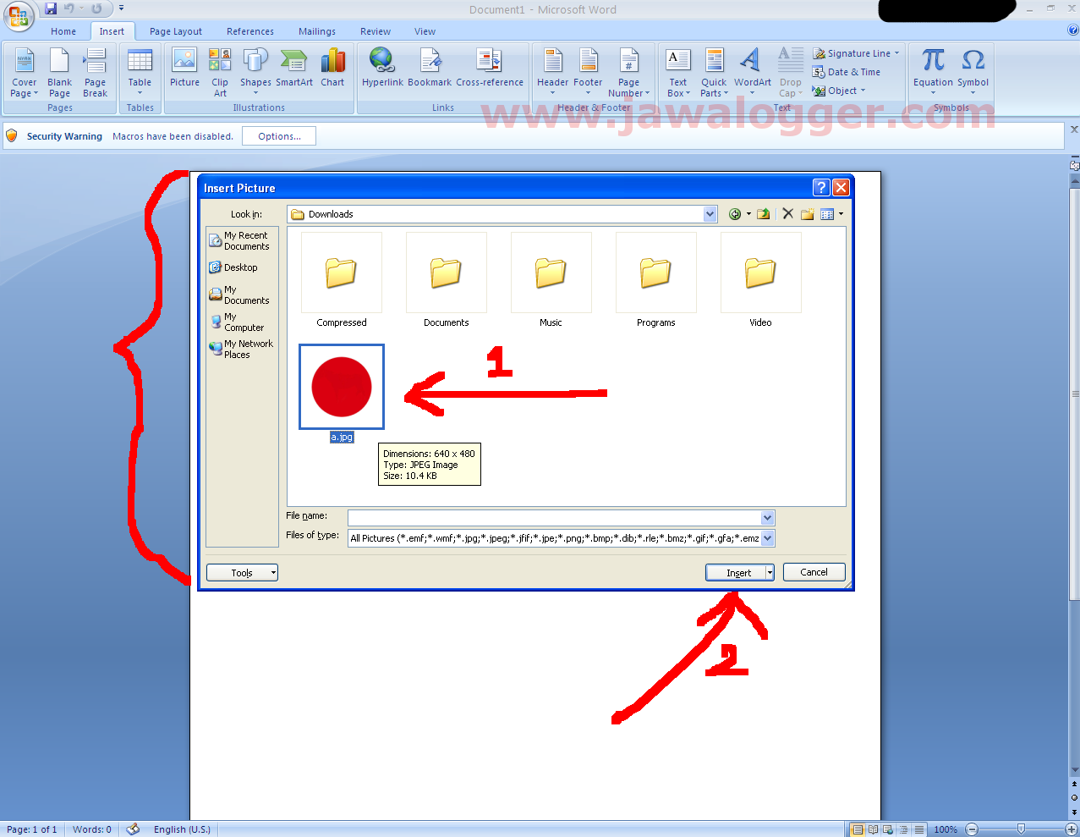This screenshot has height=837, width=1080.
Task: Insert a Cross-reference
Action: 490,67
